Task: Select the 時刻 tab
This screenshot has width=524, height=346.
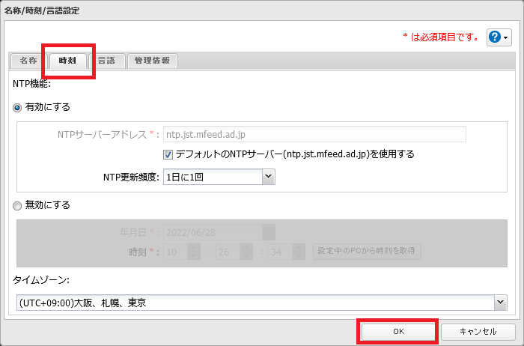Action: point(68,61)
